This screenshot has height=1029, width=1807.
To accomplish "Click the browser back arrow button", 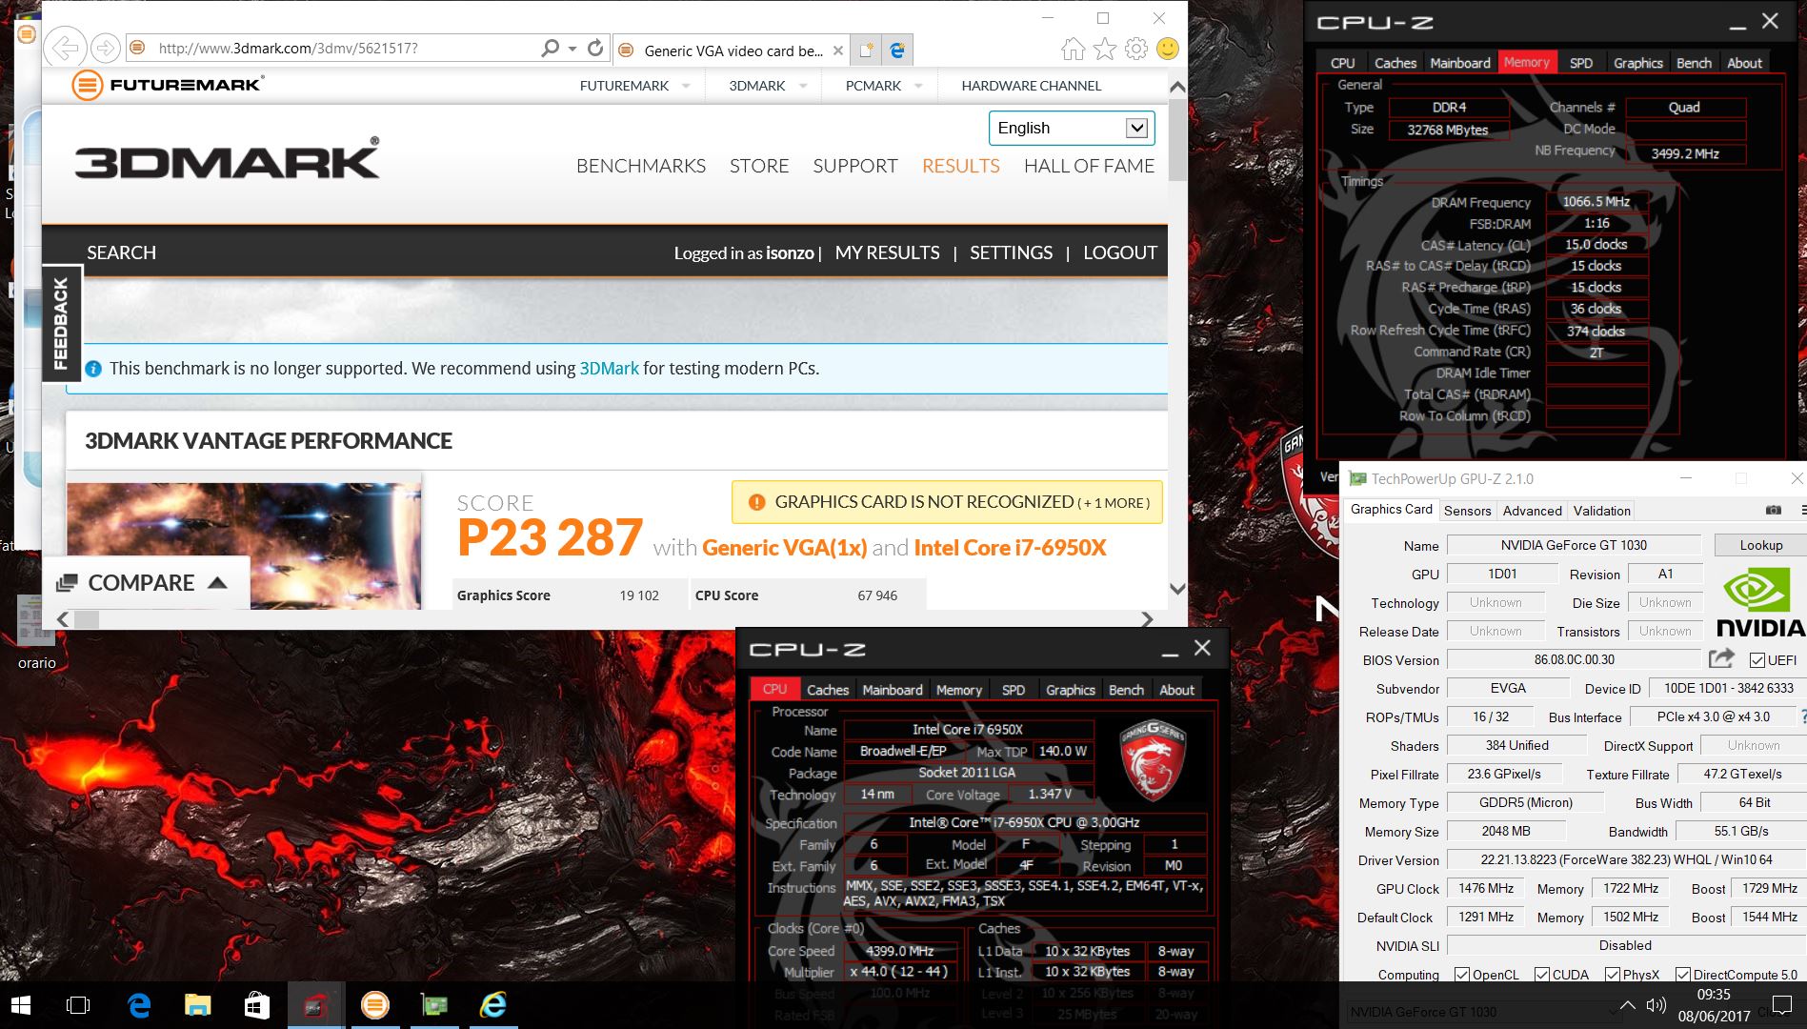I will point(65,48).
